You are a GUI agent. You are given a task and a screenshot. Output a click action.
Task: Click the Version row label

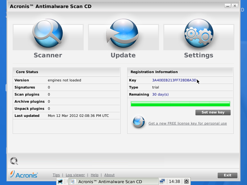tap(22, 80)
